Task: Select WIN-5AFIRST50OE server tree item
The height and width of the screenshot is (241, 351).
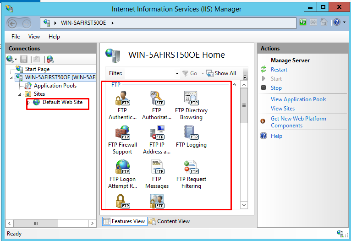Action: click(x=60, y=77)
